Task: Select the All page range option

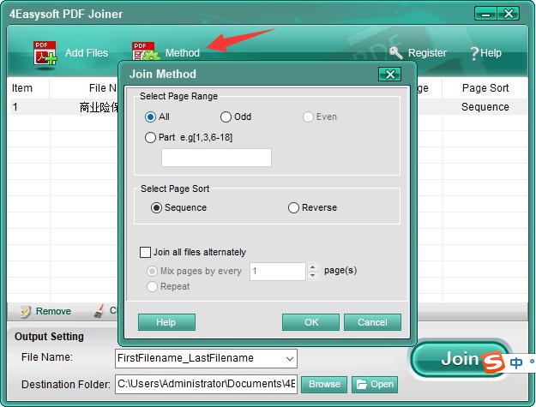Action: (x=151, y=117)
